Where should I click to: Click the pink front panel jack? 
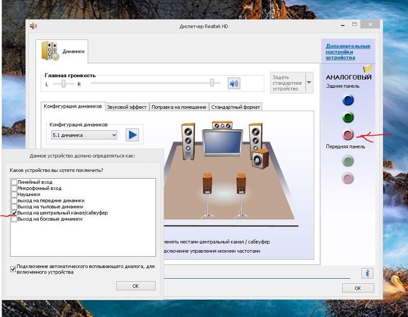[348, 179]
